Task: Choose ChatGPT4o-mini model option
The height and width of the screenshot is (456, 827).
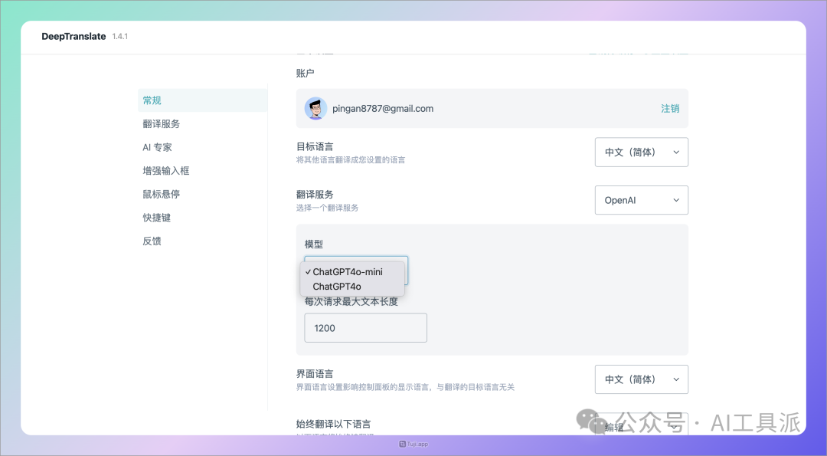Action: [352, 272]
